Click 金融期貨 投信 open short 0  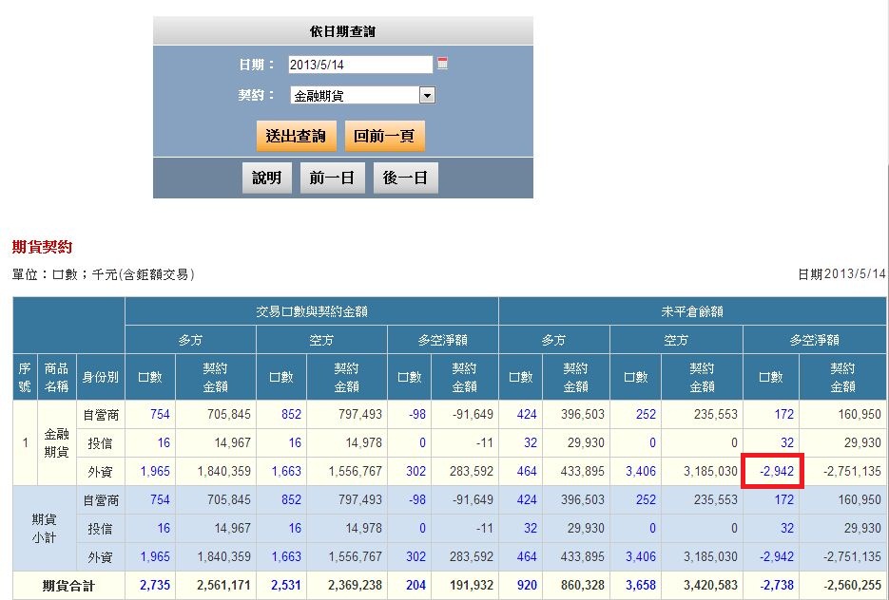652,442
